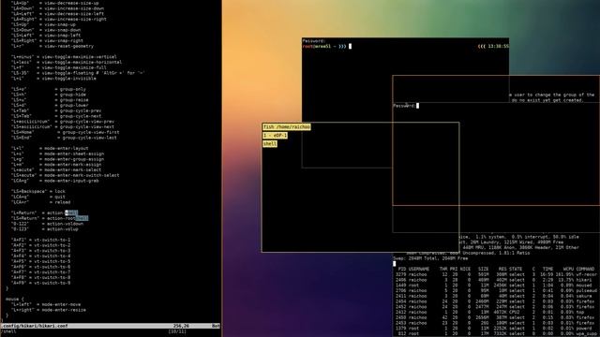Click the root shell prompt in top terminal
This screenshot has width=600, height=337.
pos(324,46)
